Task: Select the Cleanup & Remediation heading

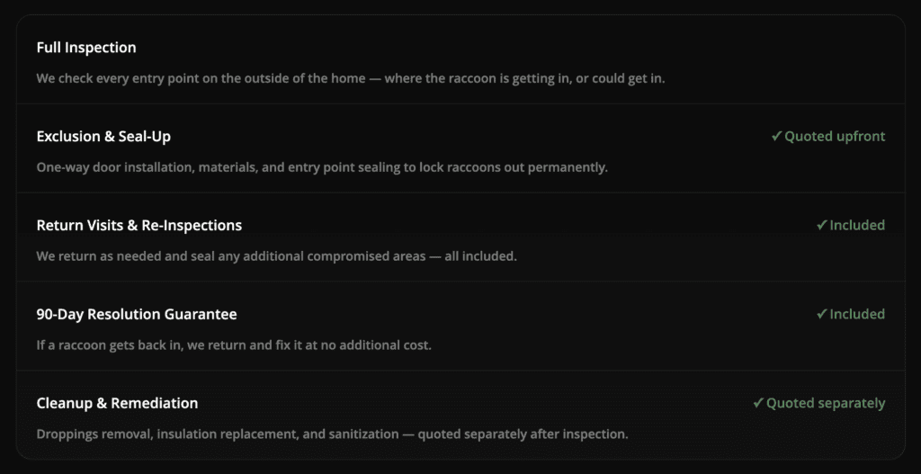Action: click(x=117, y=404)
